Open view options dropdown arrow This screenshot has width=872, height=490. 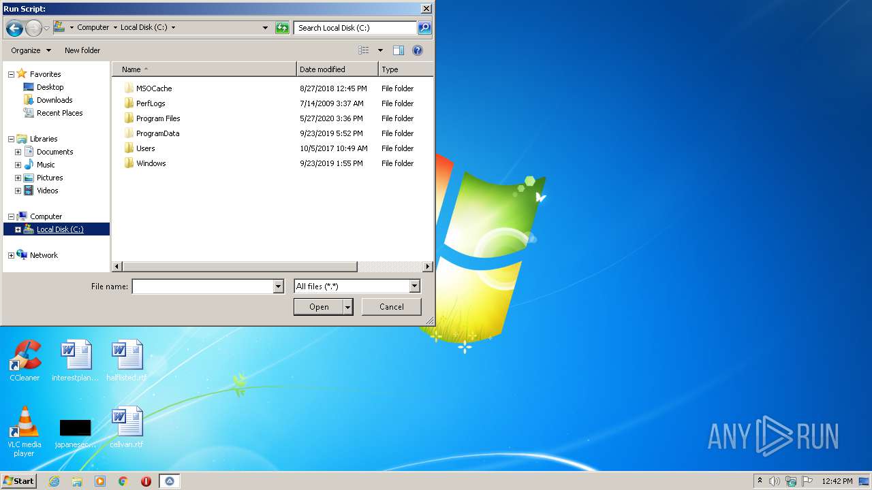[x=380, y=50]
